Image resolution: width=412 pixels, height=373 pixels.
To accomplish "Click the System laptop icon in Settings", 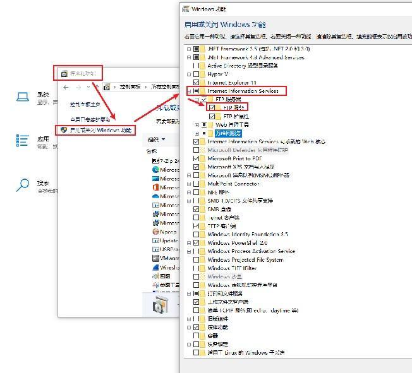I will pyautogui.click(x=23, y=97).
